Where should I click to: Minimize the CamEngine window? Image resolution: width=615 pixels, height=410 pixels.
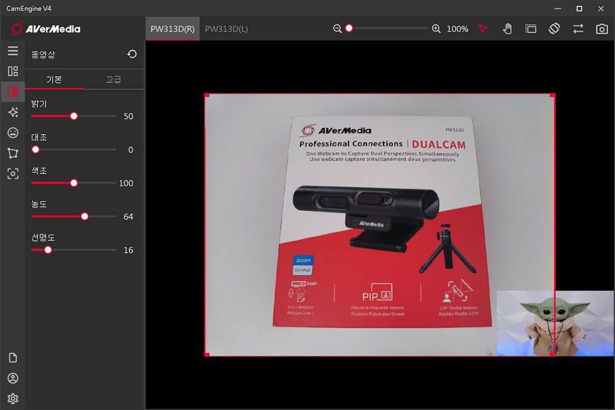coord(558,8)
